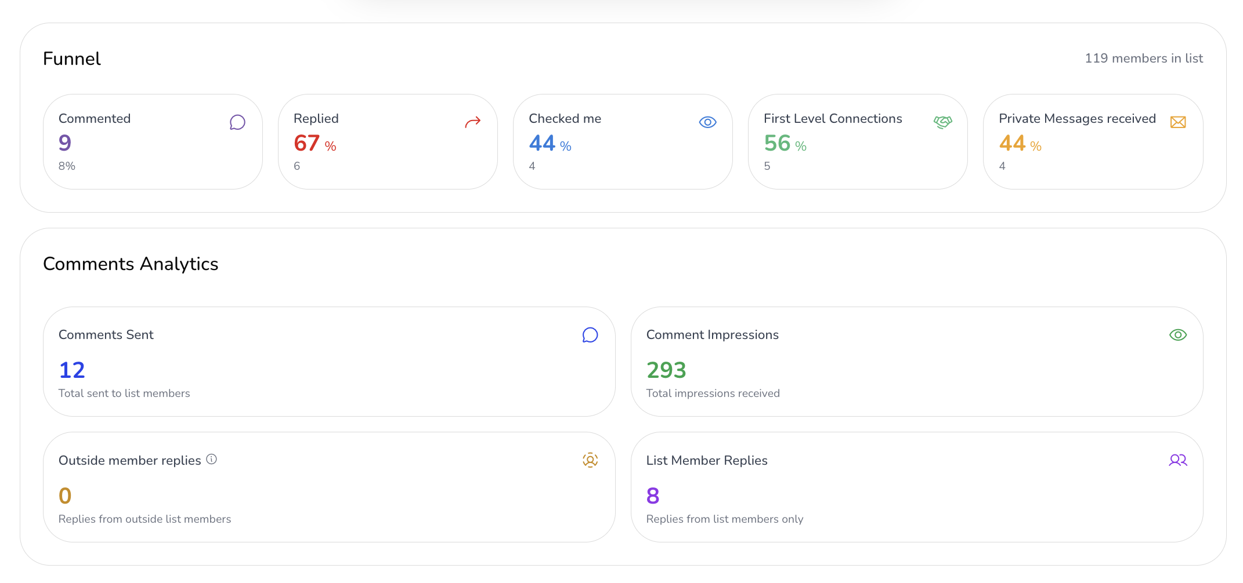Click the count 5 under First Level Connections

click(x=767, y=166)
